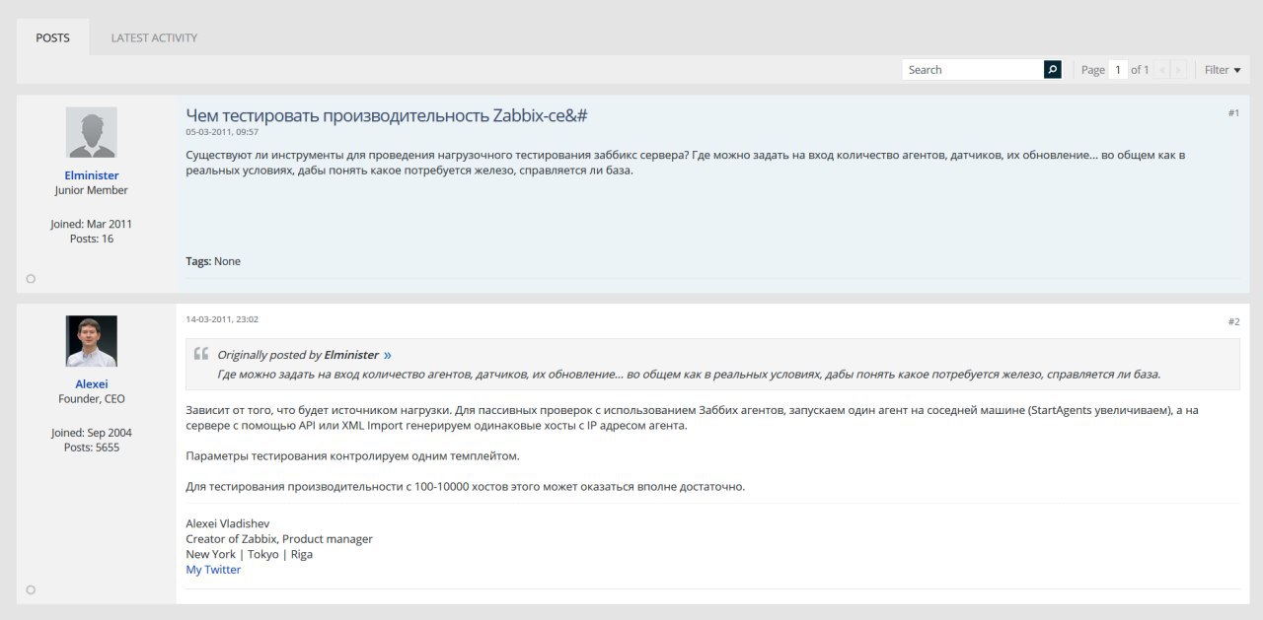Click the 'of 1' page count text
Image resolution: width=1263 pixels, height=620 pixels.
coord(1140,70)
